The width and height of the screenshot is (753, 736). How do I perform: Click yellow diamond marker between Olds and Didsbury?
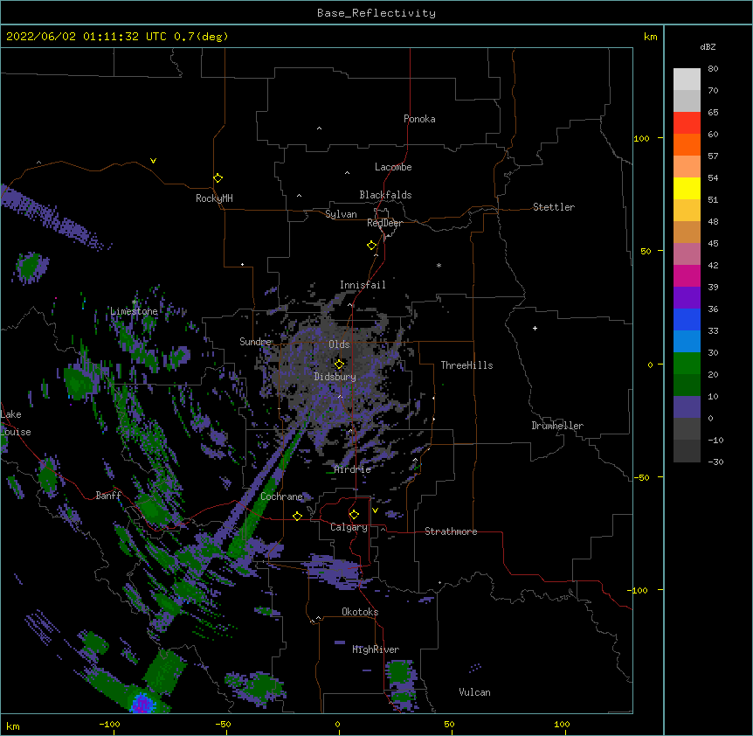(x=339, y=364)
